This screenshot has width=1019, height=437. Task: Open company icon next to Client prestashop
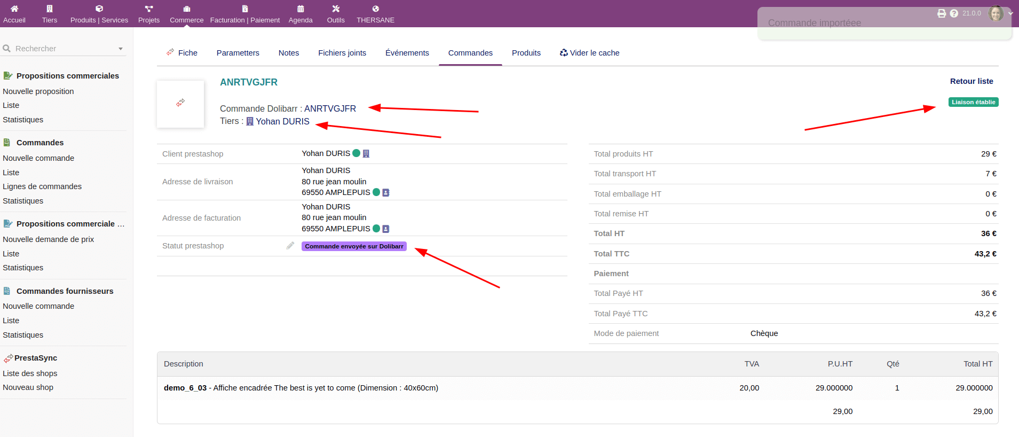point(366,154)
